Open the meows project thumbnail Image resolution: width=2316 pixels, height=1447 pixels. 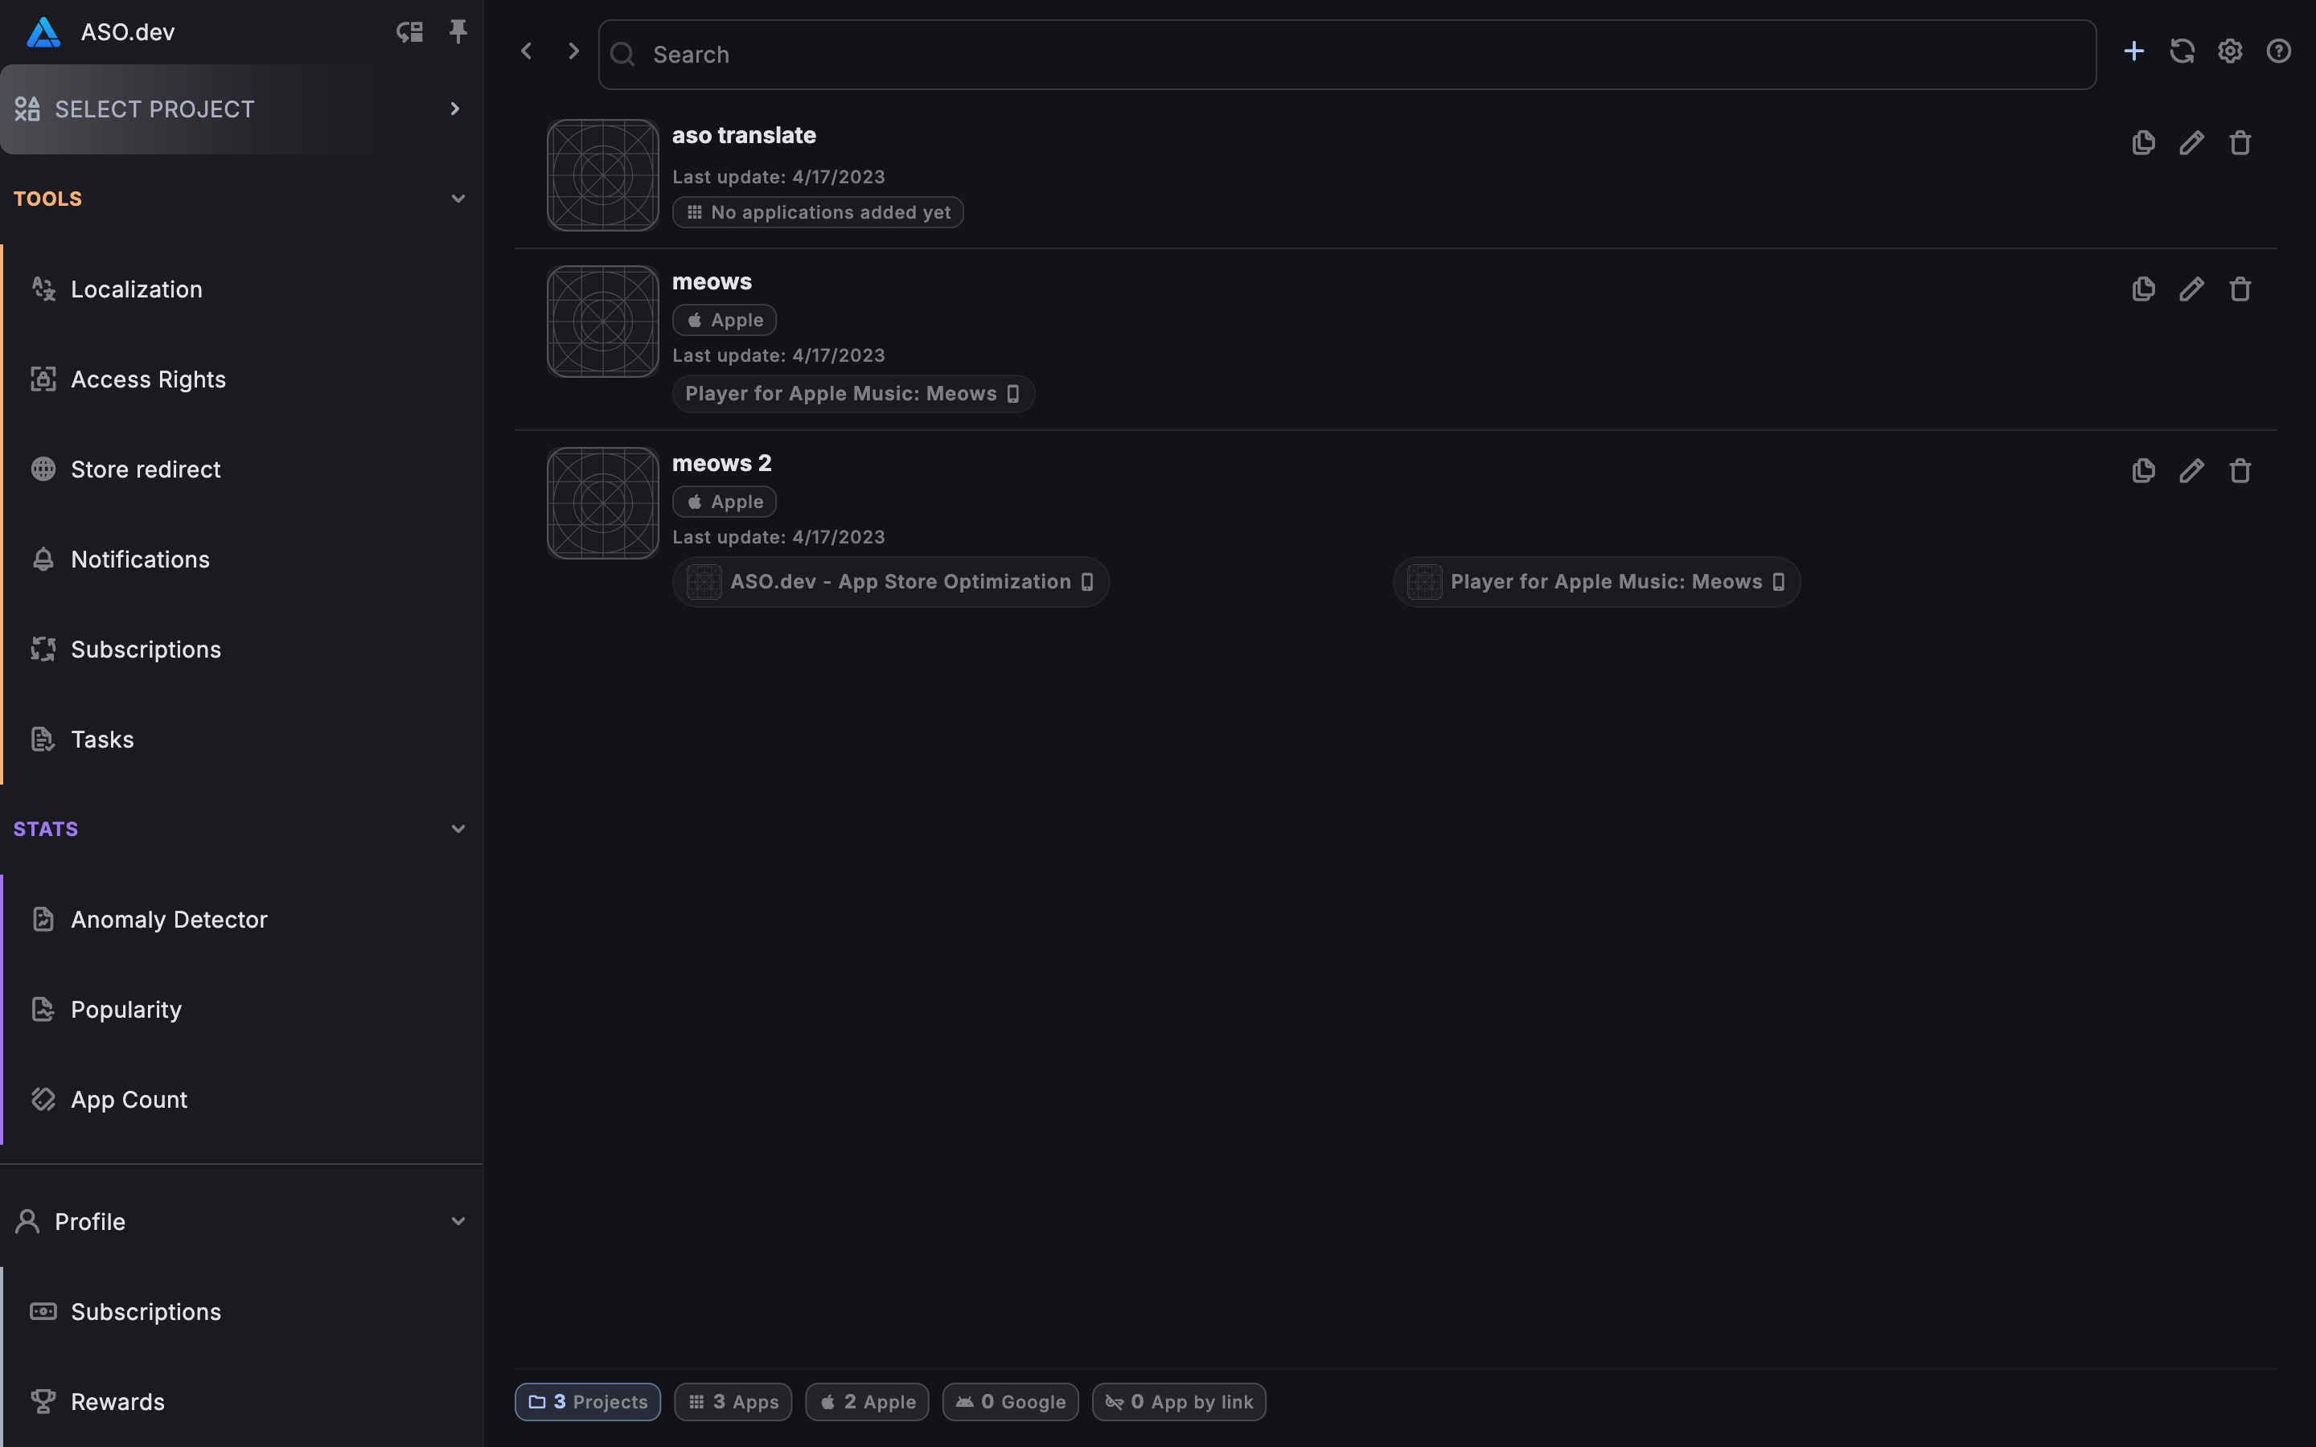pyautogui.click(x=603, y=322)
